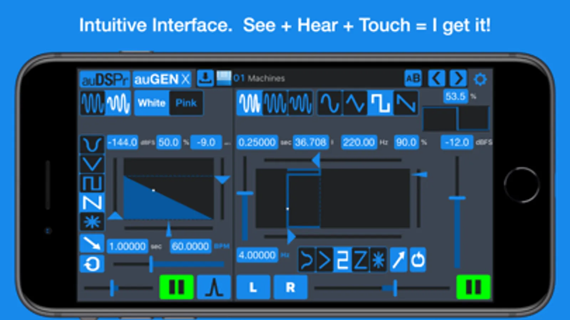Edit the -144.0 dBFS field
The width and height of the screenshot is (570, 320).
pos(122,142)
